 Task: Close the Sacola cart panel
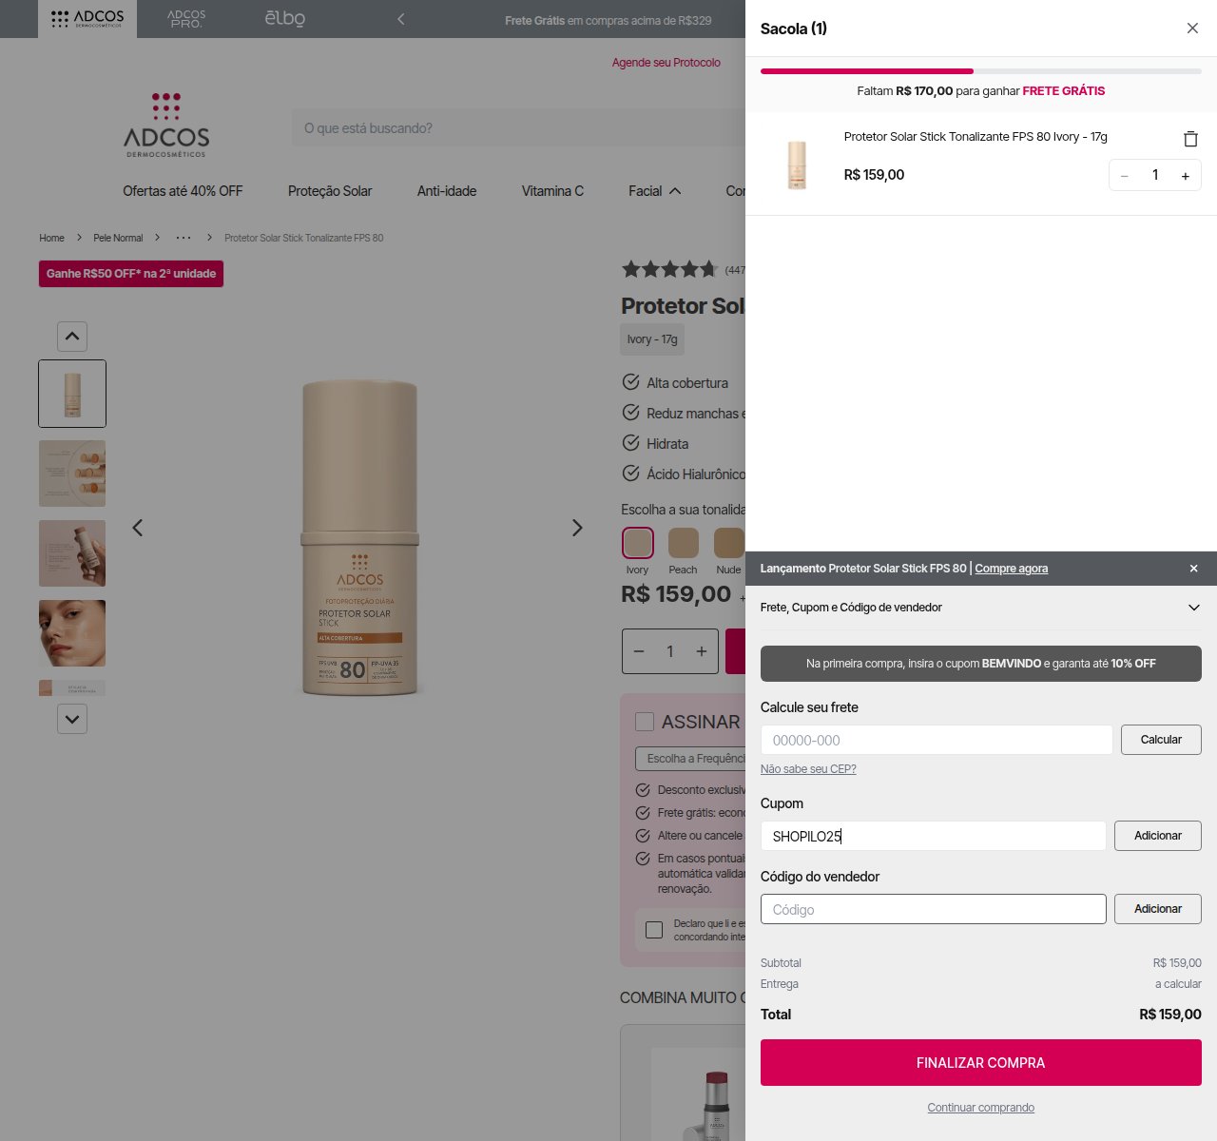pos(1192,29)
